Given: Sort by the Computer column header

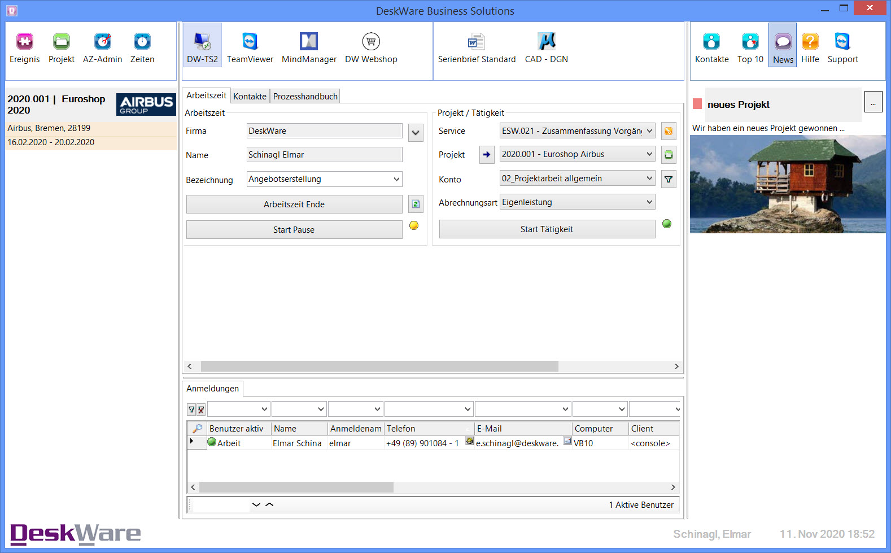Looking at the screenshot, I should point(600,429).
